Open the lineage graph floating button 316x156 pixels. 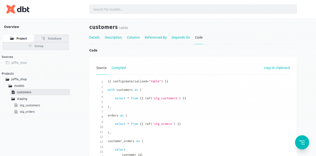(x=302, y=142)
